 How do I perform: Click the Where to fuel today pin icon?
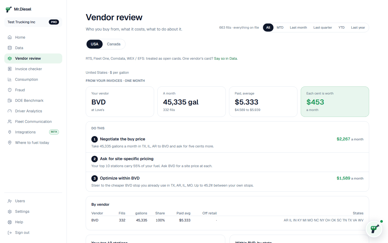pyautogui.click(x=10, y=143)
